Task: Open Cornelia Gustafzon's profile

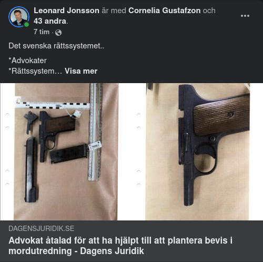Action: pos(165,11)
